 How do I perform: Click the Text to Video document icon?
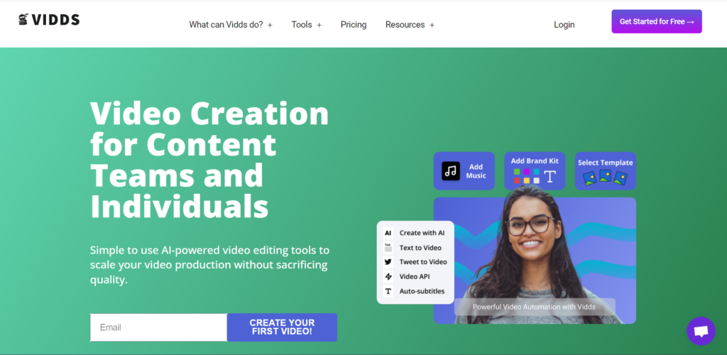pyautogui.click(x=388, y=248)
